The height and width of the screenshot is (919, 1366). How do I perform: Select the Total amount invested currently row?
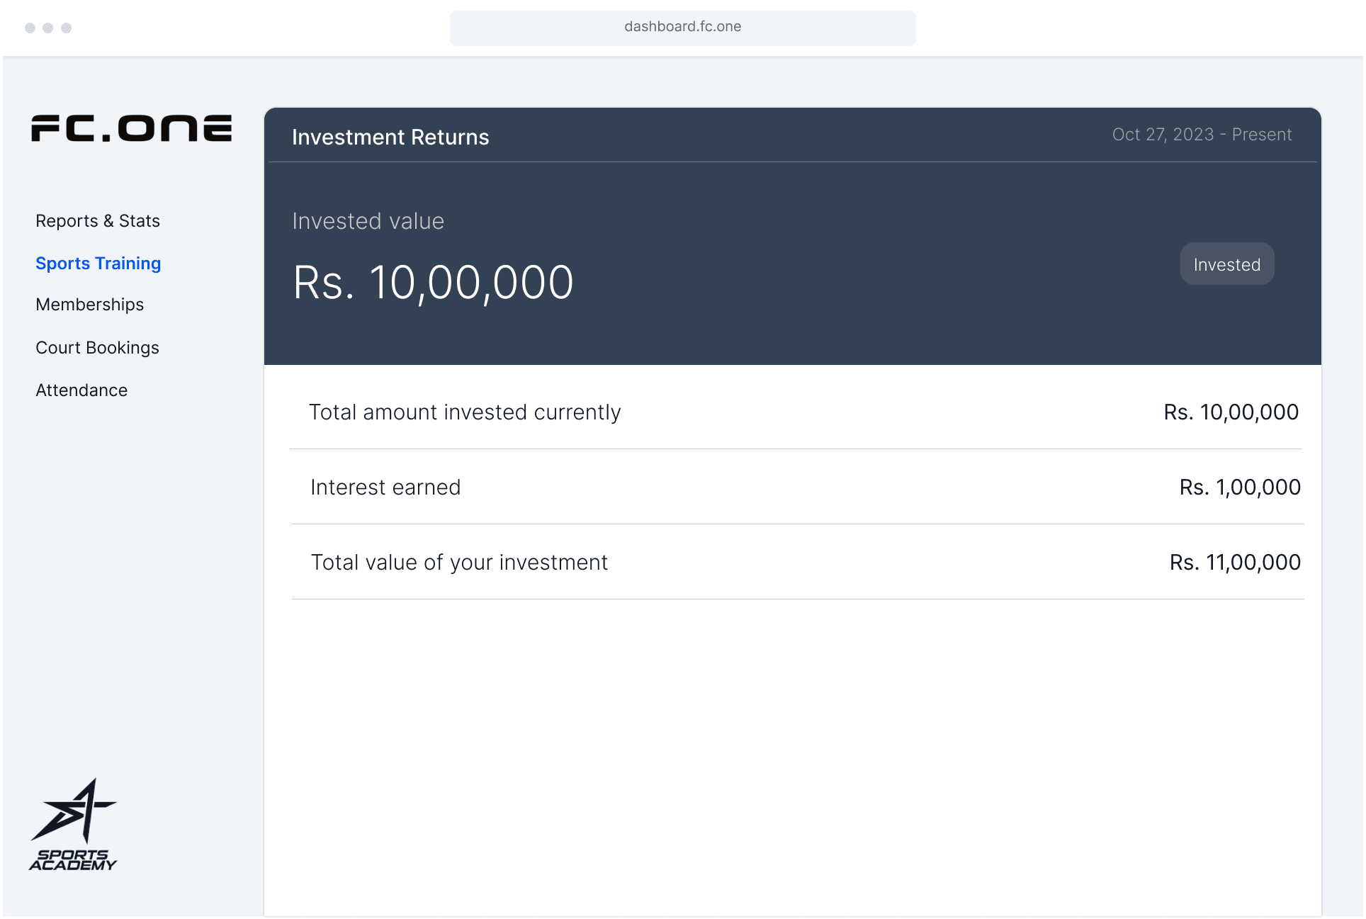(465, 412)
